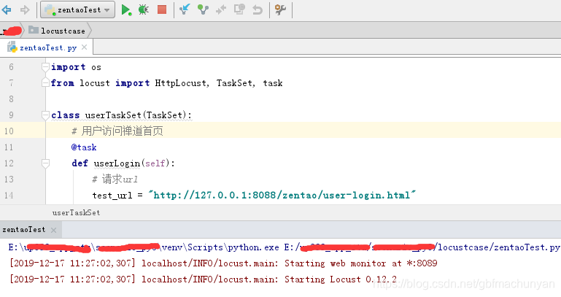This screenshot has height=297, width=561.
Task: Close the zentaoTest.py editor tab
Action: pyautogui.click(x=84, y=47)
